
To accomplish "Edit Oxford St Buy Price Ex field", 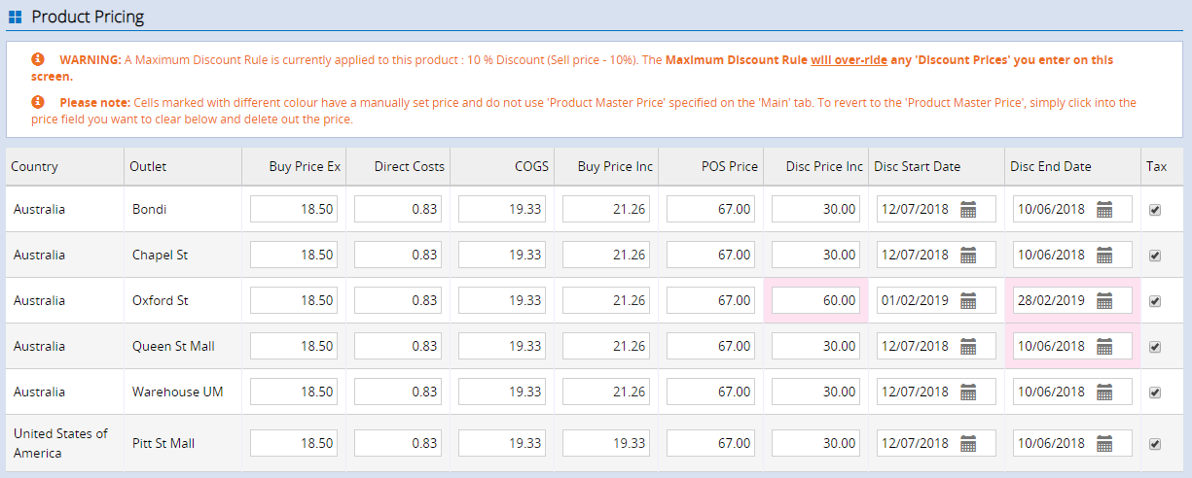I will click(294, 300).
